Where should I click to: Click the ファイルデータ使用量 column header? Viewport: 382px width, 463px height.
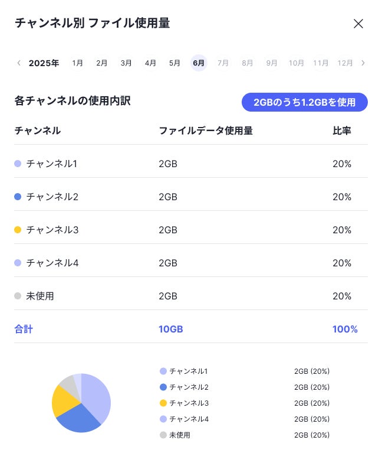(206, 131)
